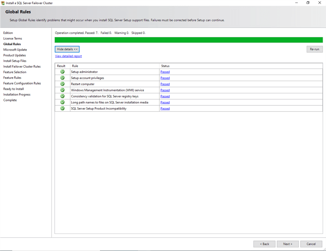The width and height of the screenshot is (326, 251).
Task: Click the green check icon for Setup account privileges
Action: pos(62,78)
